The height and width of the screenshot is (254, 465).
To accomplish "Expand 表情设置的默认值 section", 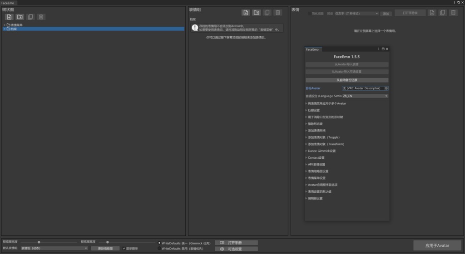I will click(x=306, y=191).
